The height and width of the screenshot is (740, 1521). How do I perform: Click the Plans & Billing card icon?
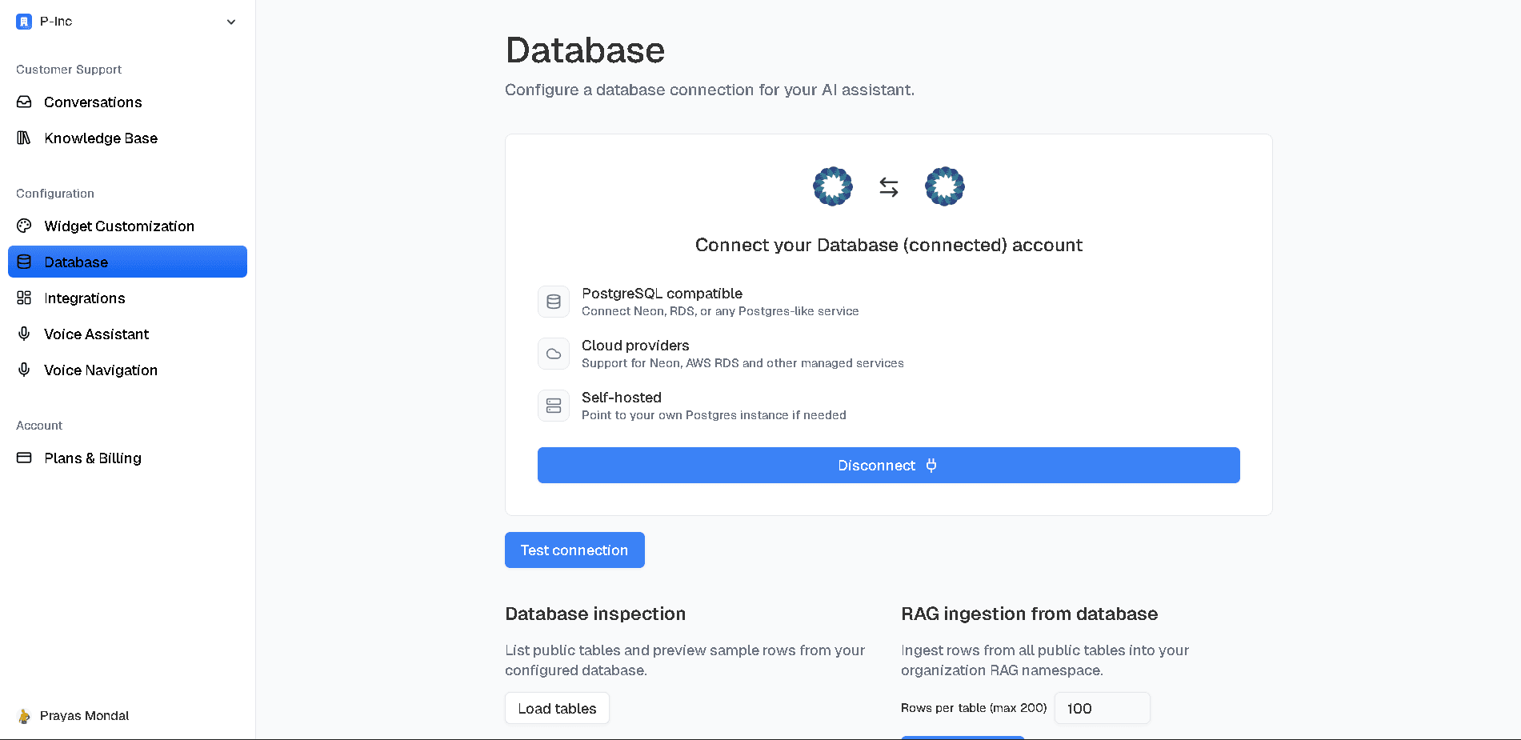click(x=24, y=458)
